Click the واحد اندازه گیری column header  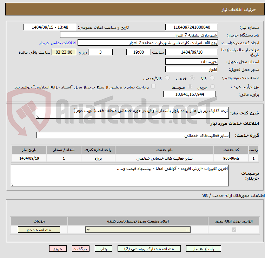click(98, 150)
